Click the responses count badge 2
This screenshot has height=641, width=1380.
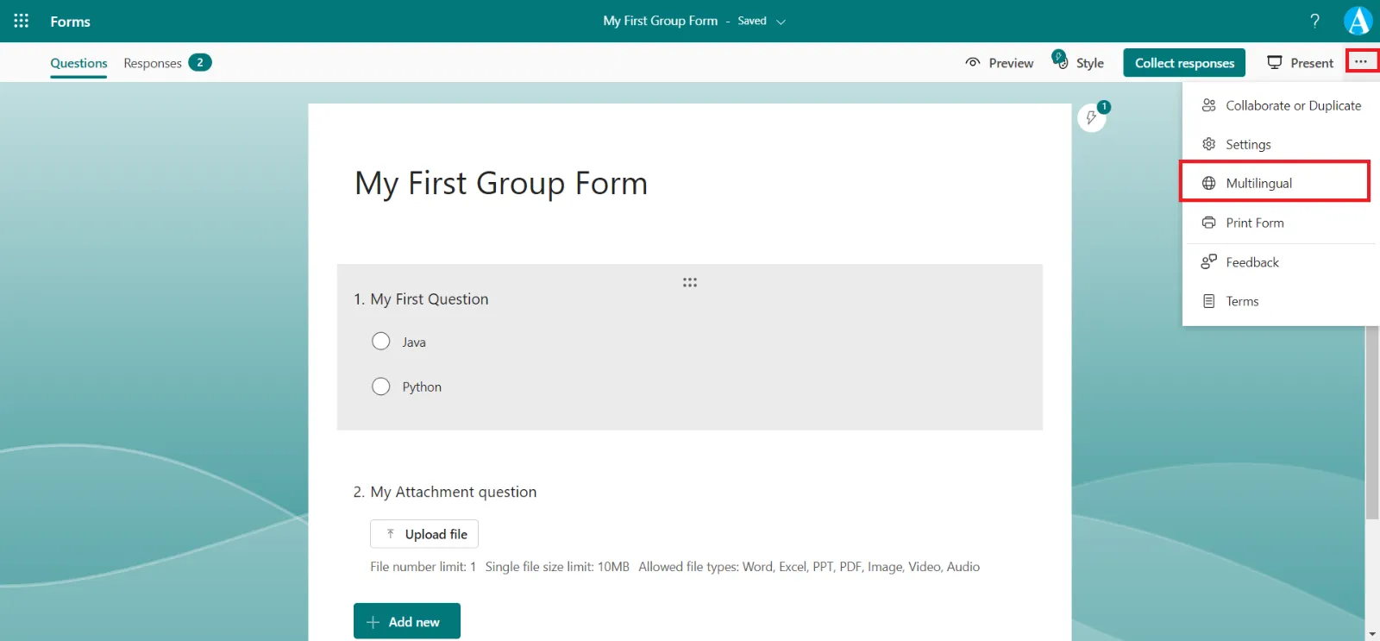(x=200, y=62)
